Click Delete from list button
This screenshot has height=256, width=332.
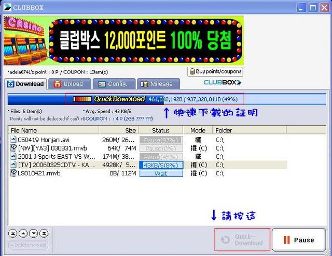pyautogui.click(x=29, y=245)
